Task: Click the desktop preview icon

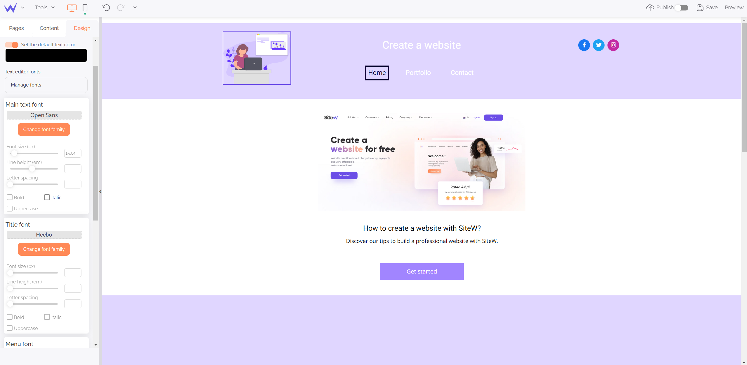Action: coord(72,7)
